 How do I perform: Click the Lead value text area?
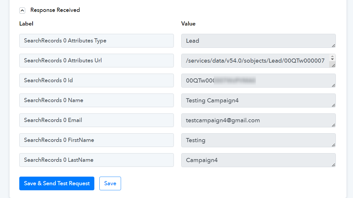pos(258,41)
